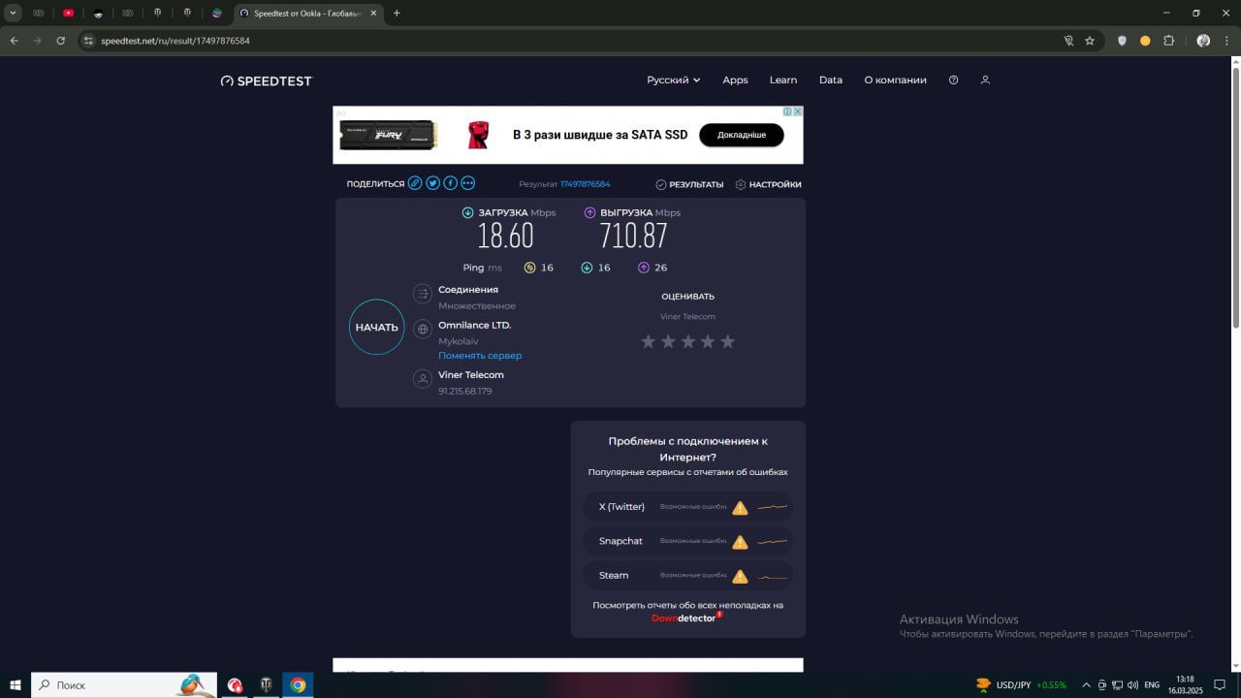Switch to the YouTube tab

(x=68, y=14)
